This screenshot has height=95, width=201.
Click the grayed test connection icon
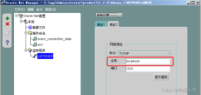click(7, 33)
